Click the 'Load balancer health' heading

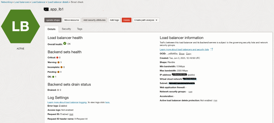[x=65, y=38]
